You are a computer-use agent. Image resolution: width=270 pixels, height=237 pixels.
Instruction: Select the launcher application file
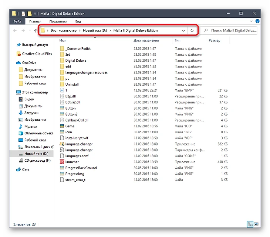[72, 162]
